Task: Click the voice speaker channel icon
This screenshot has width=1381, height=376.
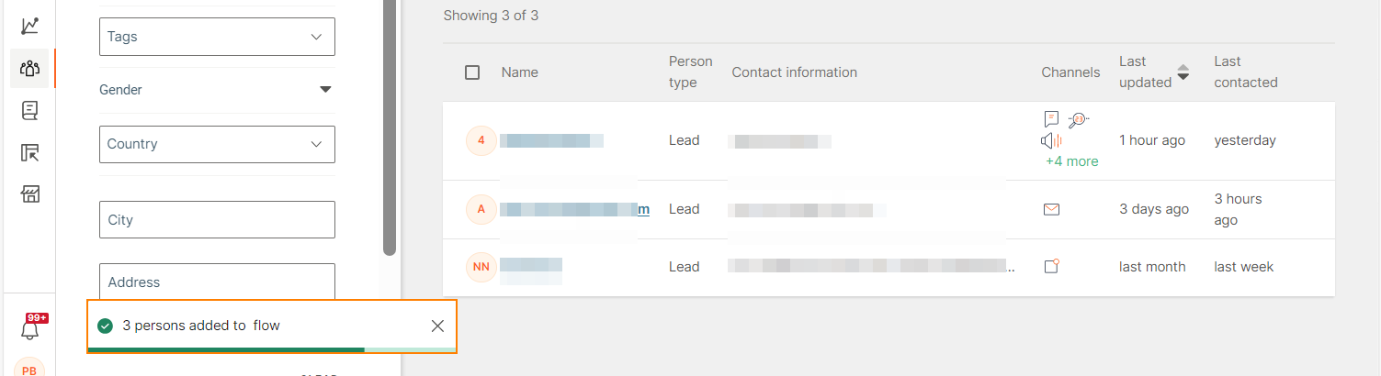Action: pos(1051,140)
